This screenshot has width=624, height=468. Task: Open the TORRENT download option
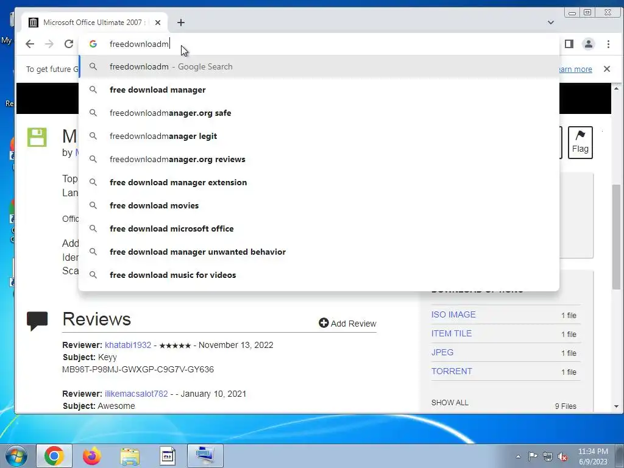click(x=452, y=371)
